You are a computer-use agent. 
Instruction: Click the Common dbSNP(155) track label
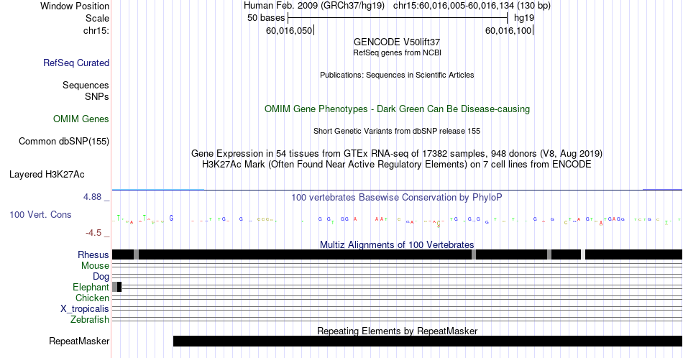tap(64, 141)
